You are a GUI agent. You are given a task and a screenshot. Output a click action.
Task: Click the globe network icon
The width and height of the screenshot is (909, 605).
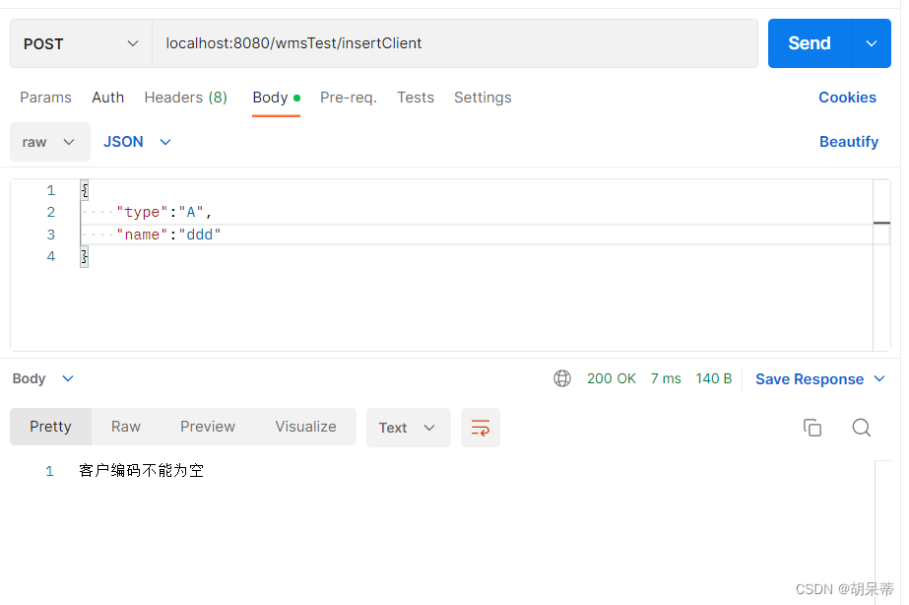coord(561,378)
